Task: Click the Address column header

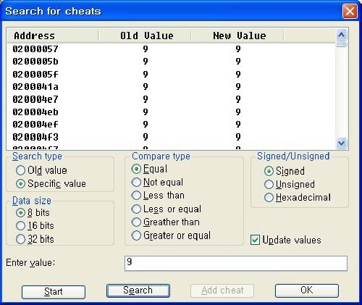Action: tap(53, 35)
